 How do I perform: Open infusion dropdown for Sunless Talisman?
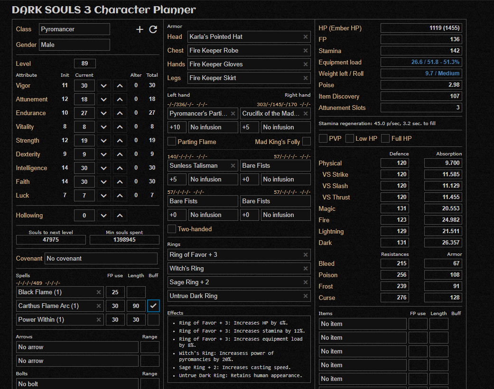[x=213, y=180]
